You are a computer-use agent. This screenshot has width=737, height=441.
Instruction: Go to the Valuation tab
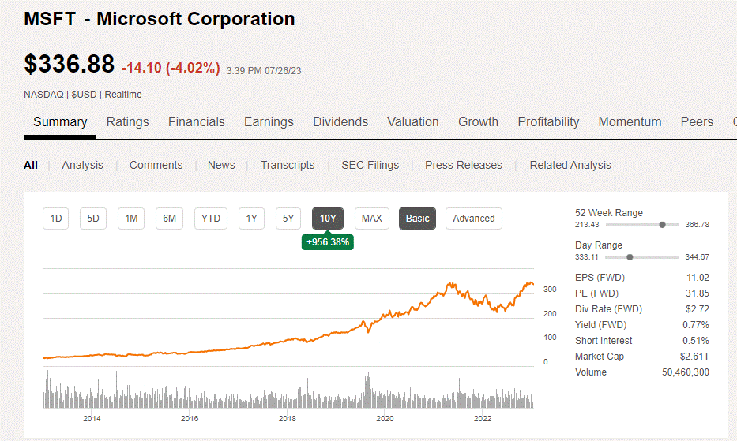click(x=412, y=122)
